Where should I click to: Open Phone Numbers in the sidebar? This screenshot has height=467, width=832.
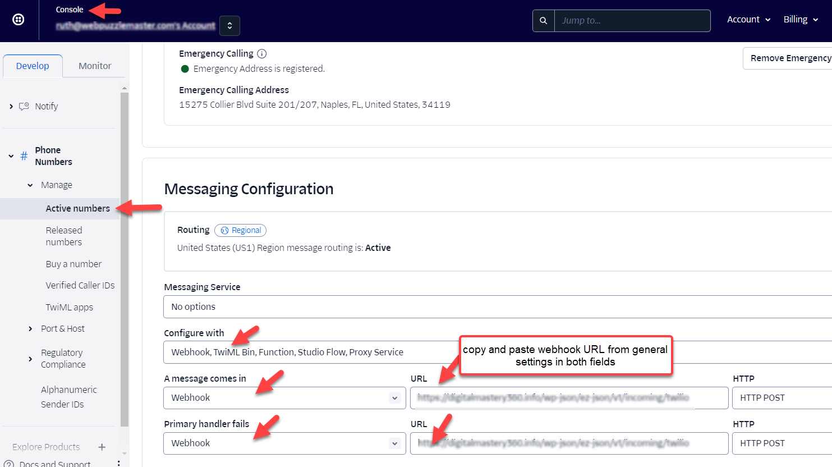(53, 156)
